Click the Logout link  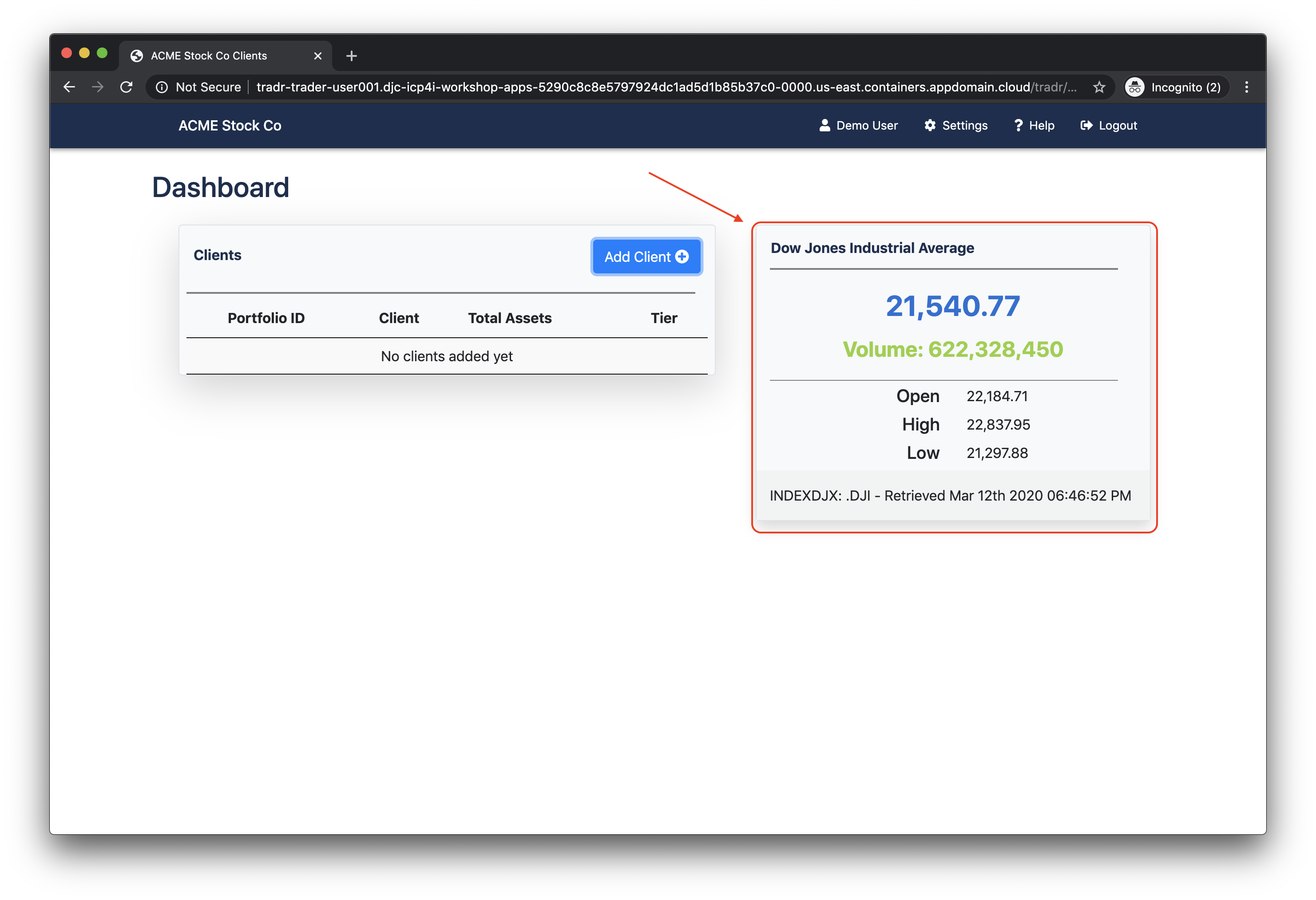click(1109, 126)
